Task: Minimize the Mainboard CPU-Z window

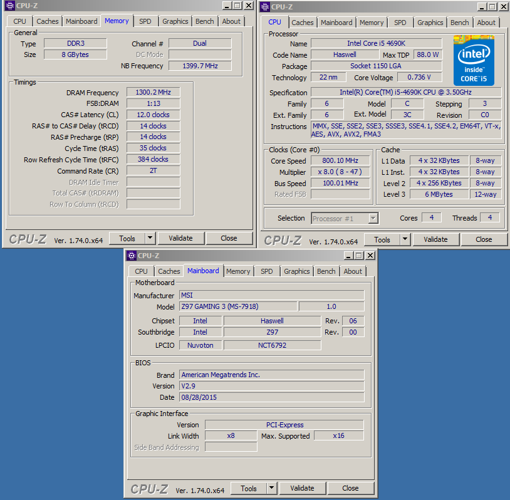Action: tap(348, 256)
